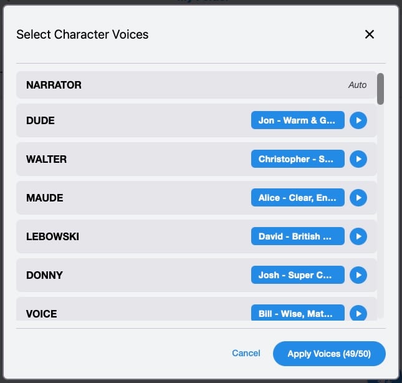The width and height of the screenshot is (402, 383).
Task: Open LEBOWSKI's David voice selector
Action: 297,236
